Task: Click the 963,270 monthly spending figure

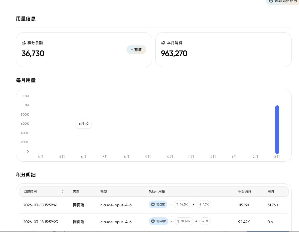Action: [x=174, y=54]
